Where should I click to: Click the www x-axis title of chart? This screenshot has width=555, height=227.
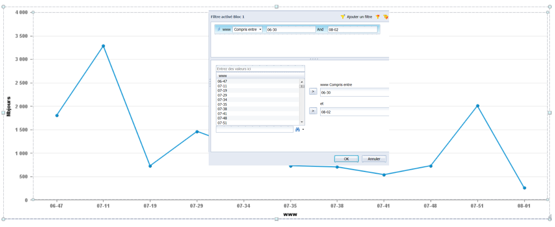click(290, 214)
